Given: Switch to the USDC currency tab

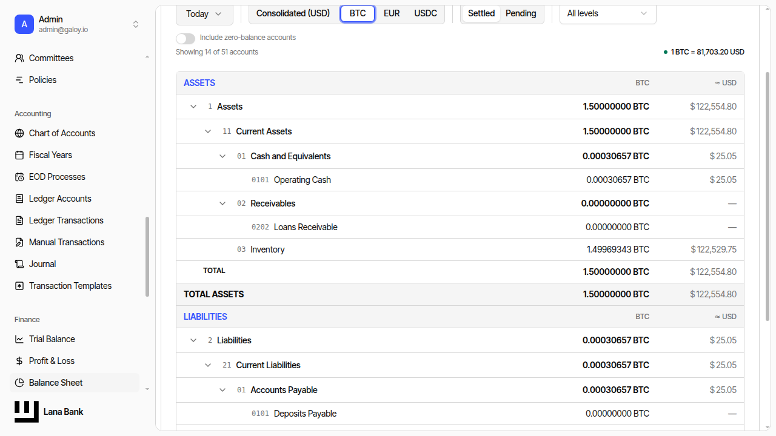Looking at the screenshot, I should click(426, 13).
